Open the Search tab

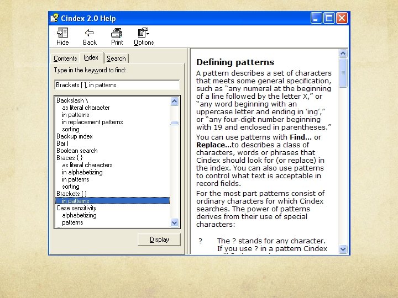[116, 58]
